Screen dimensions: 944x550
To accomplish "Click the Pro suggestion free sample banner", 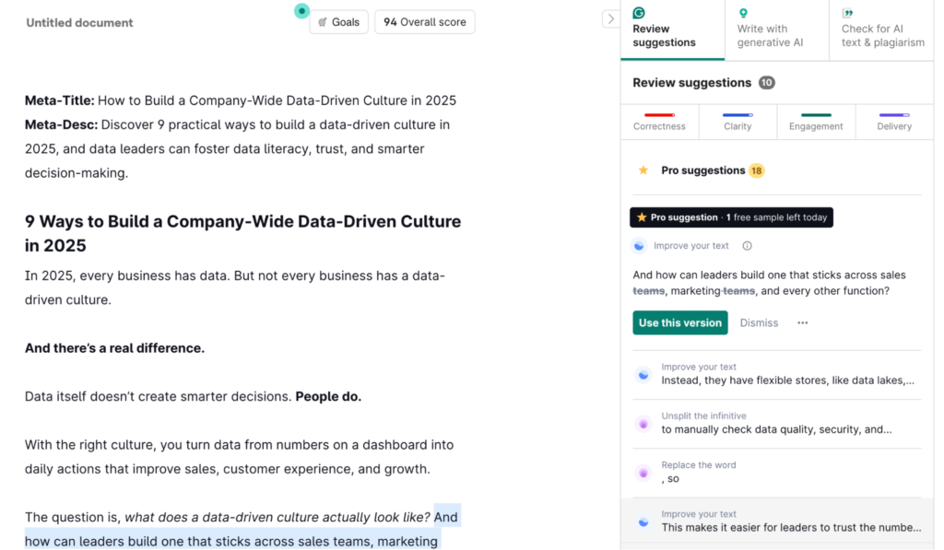I will click(731, 217).
